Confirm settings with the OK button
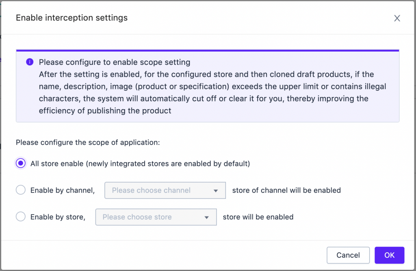416x271 pixels. pos(390,255)
